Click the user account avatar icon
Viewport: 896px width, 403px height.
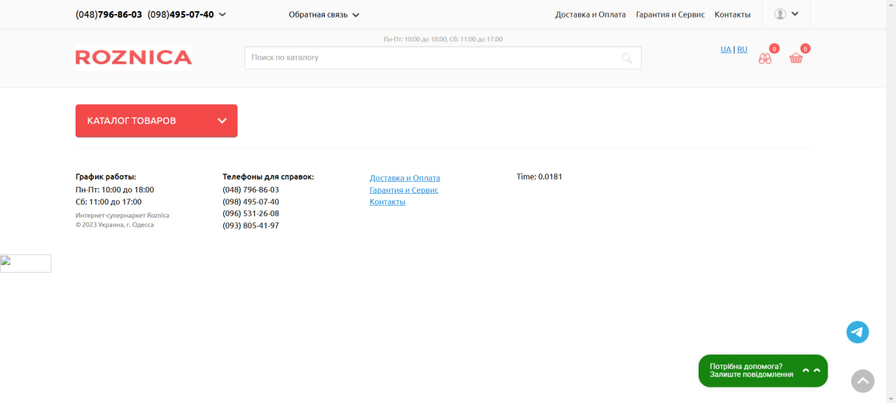click(780, 14)
